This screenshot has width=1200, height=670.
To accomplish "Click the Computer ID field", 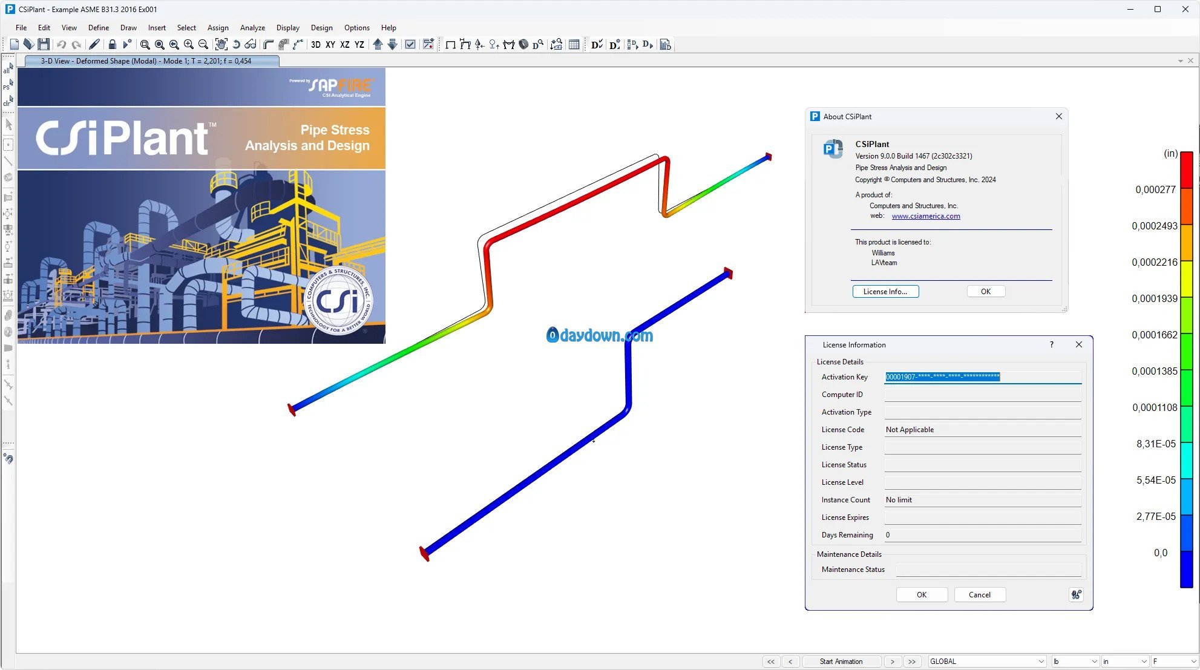I will pos(983,395).
